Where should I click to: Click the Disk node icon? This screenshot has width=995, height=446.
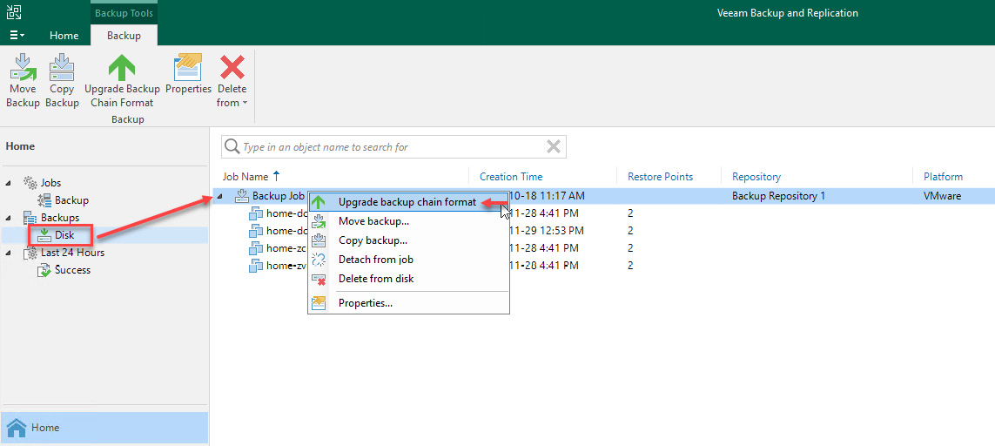(x=44, y=235)
